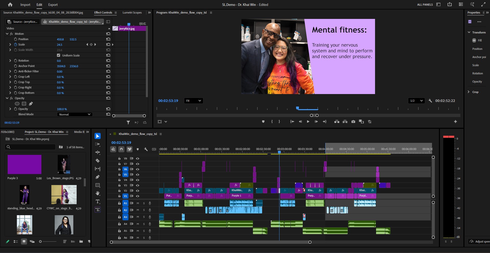Select the Hand tool
Screen dimensions: 490x253
(x=98, y=193)
